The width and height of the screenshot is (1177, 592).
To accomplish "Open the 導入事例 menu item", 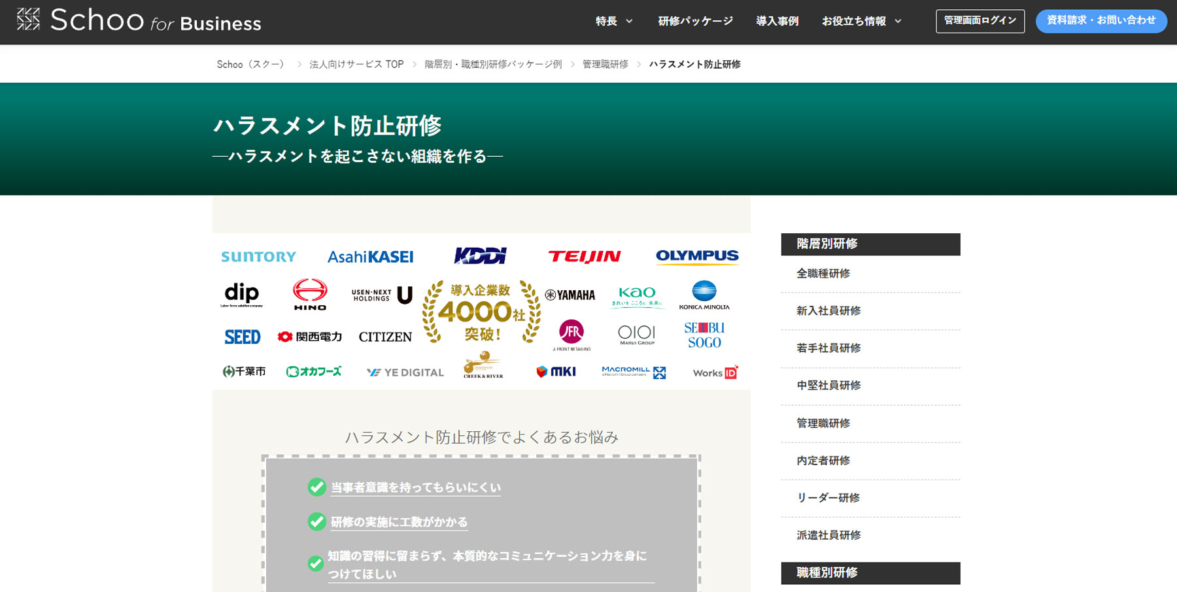I will (x=777, y=21).
